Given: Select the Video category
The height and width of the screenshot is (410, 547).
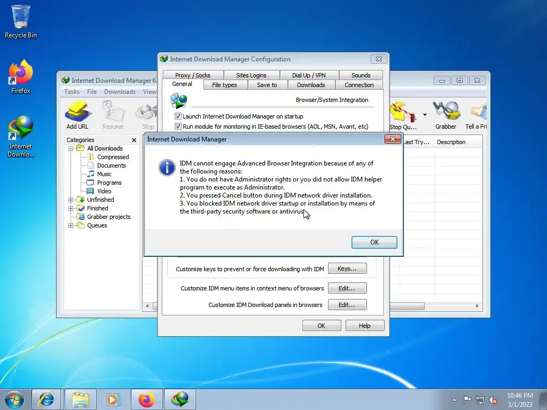Looking at the screenshot, I should point(104,191).
